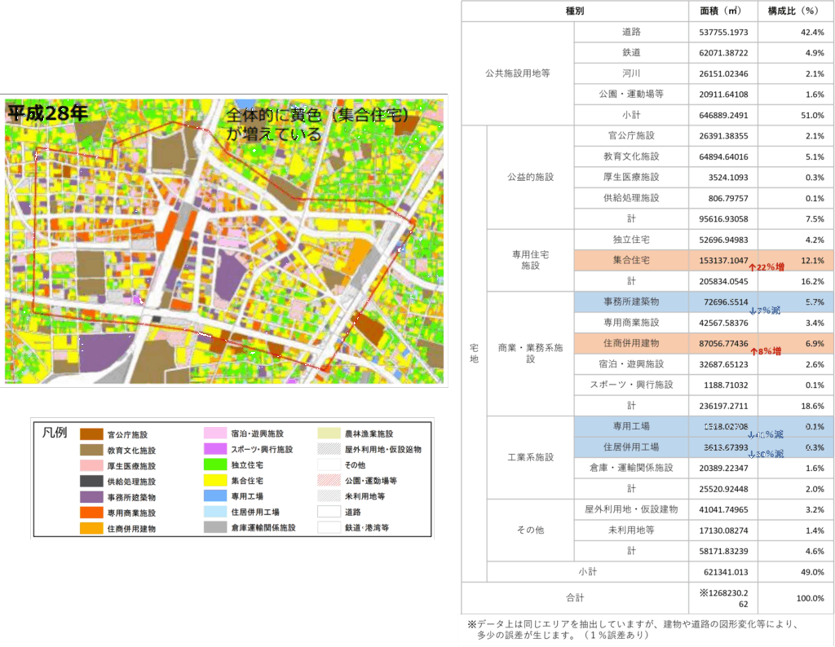Click the 倉庫・運輸関係施設 table row label

tap(631, 468)
